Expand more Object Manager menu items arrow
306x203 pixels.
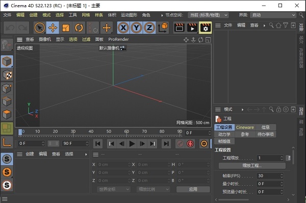[264, 26]
